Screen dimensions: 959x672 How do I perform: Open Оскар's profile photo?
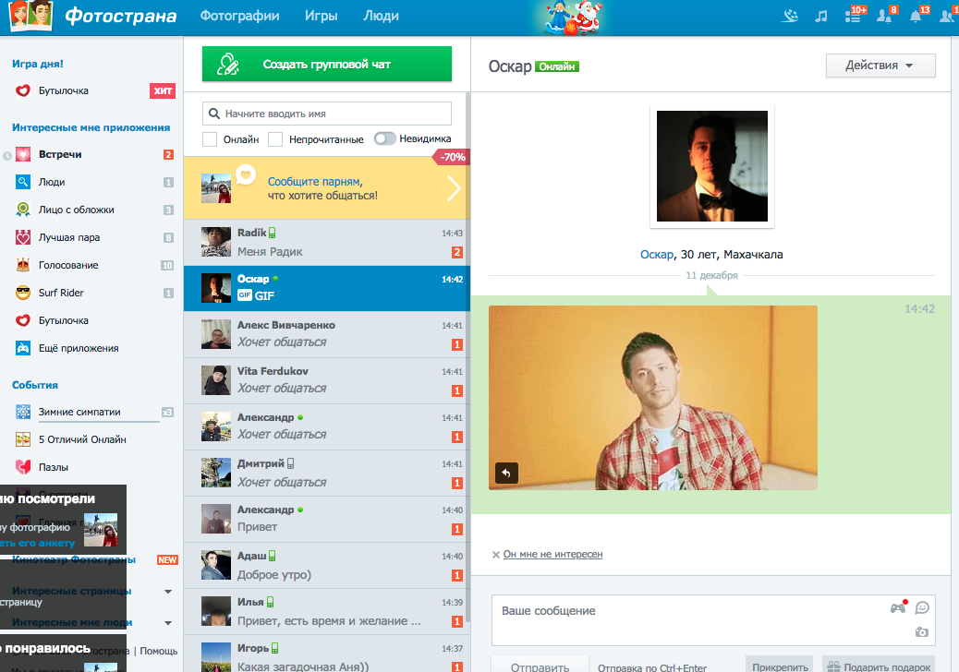[x=712, y=166]
